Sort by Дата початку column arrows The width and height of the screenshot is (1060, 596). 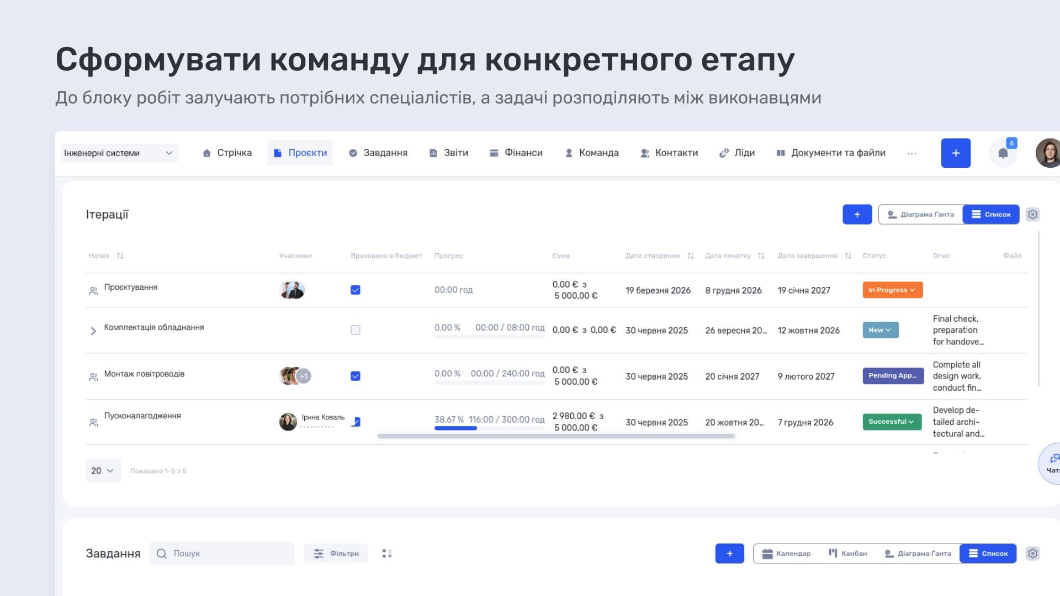(761, 256)
